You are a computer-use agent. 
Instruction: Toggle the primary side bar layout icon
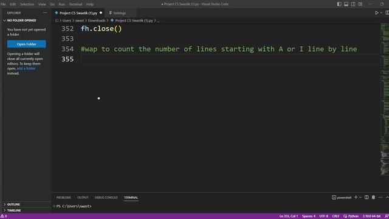click(x=339, y=4)
